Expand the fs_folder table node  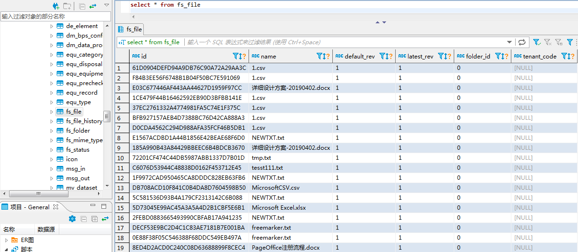52,131
